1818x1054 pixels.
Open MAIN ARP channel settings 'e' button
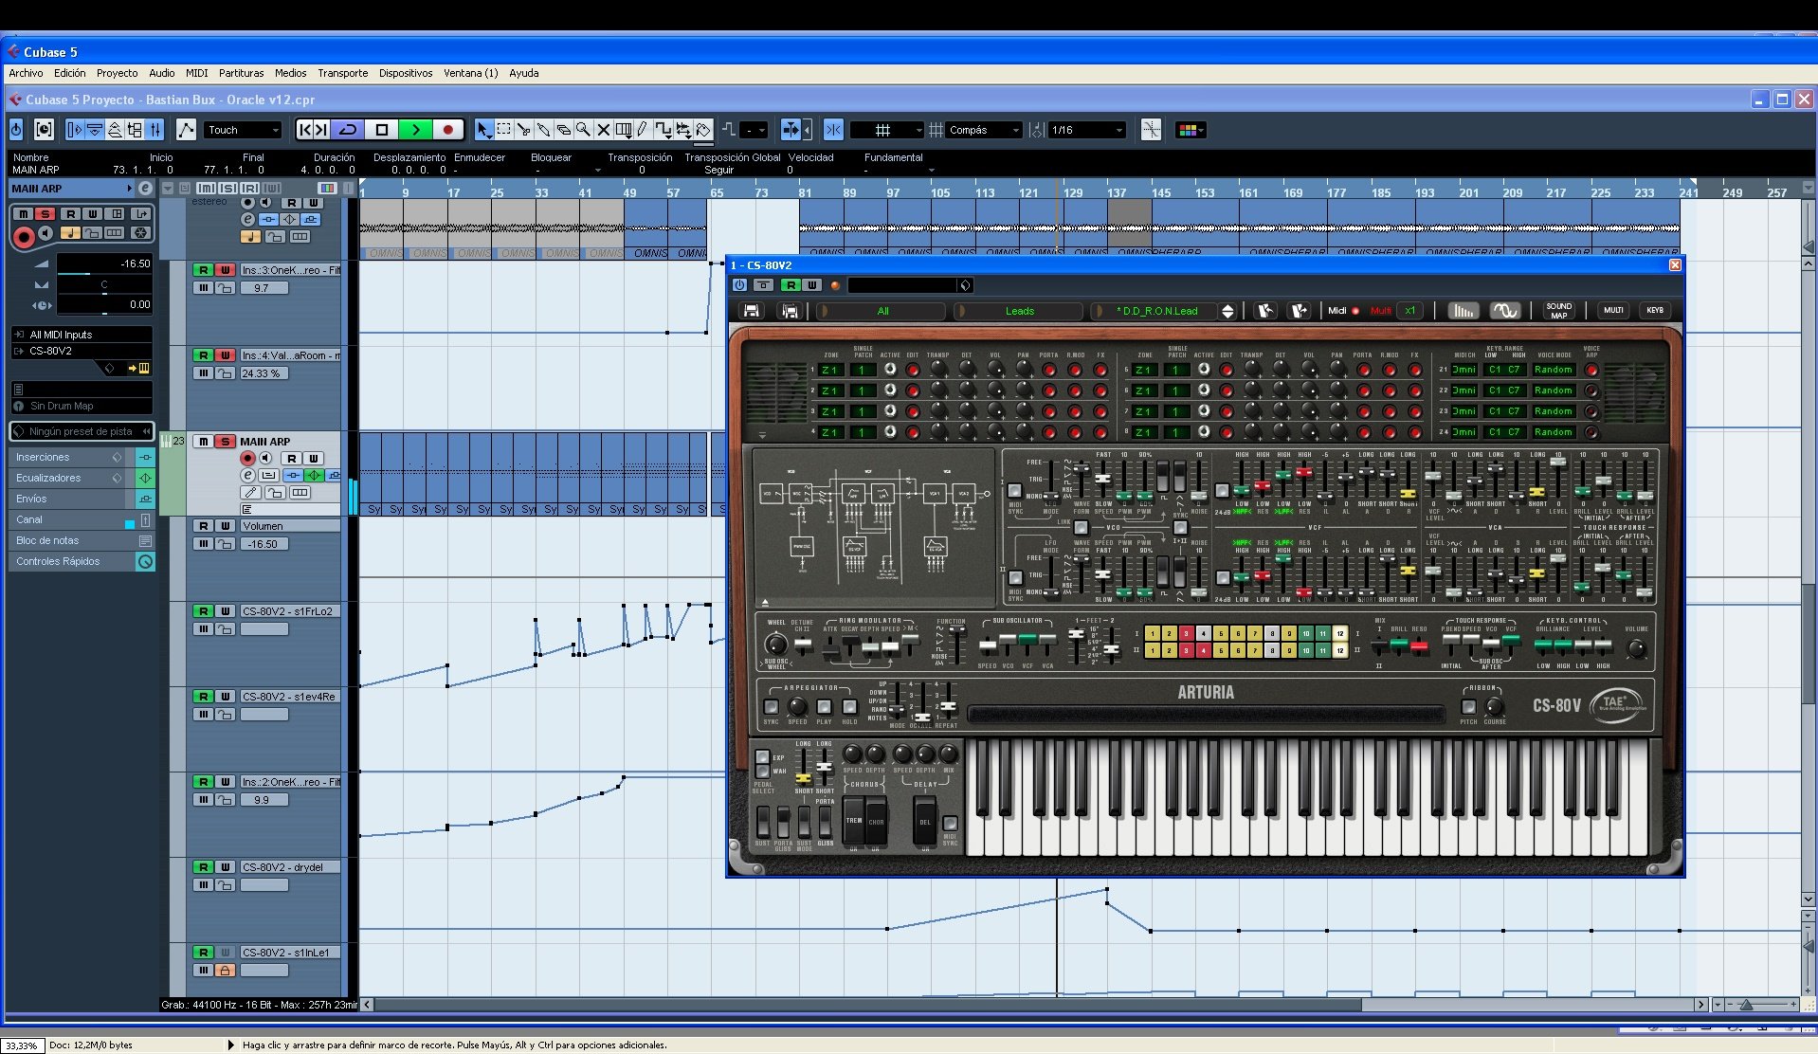(247, 475)
